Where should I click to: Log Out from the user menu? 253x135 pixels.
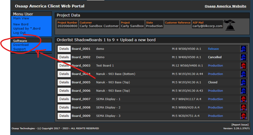click(19, 33)
